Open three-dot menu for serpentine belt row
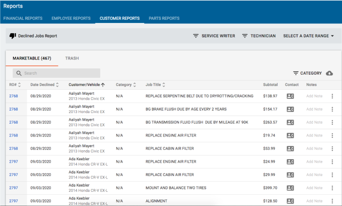The image size is (342, 206). (x=332, y=96)
